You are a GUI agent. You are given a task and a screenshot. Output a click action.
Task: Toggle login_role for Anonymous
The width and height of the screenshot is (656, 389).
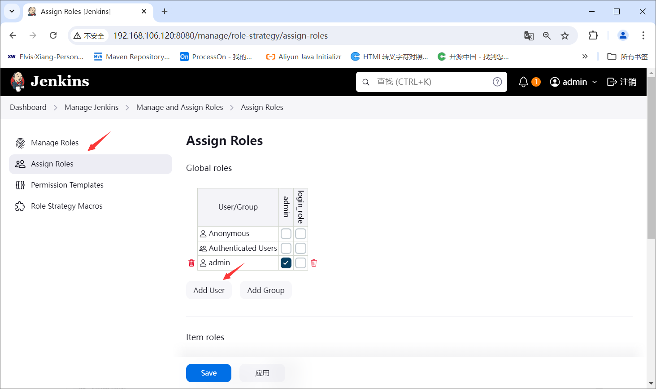pyautogui.click(x=300, y=234)
